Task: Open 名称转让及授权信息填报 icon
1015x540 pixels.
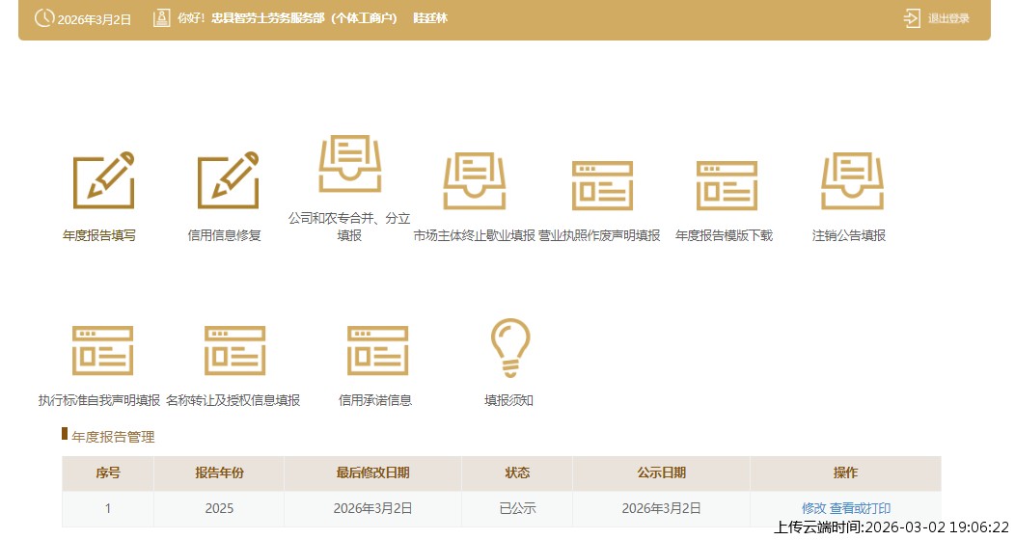Action: (x=233, y=350)
